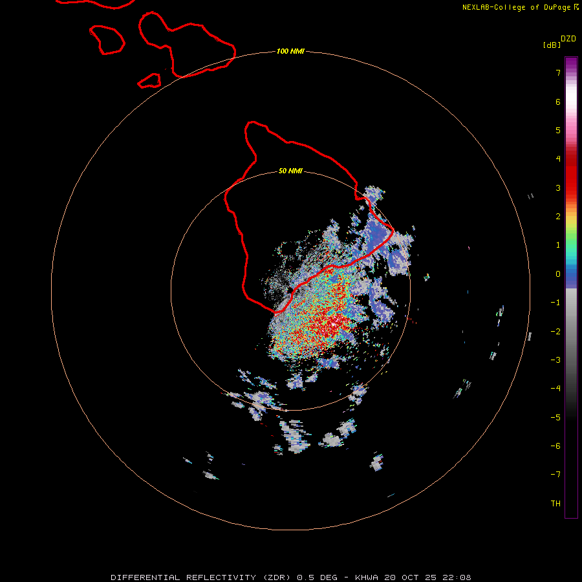
Task: Click the 2 dB tick label on the color bar
Action: pyautogui.click(x=558, y=217)
